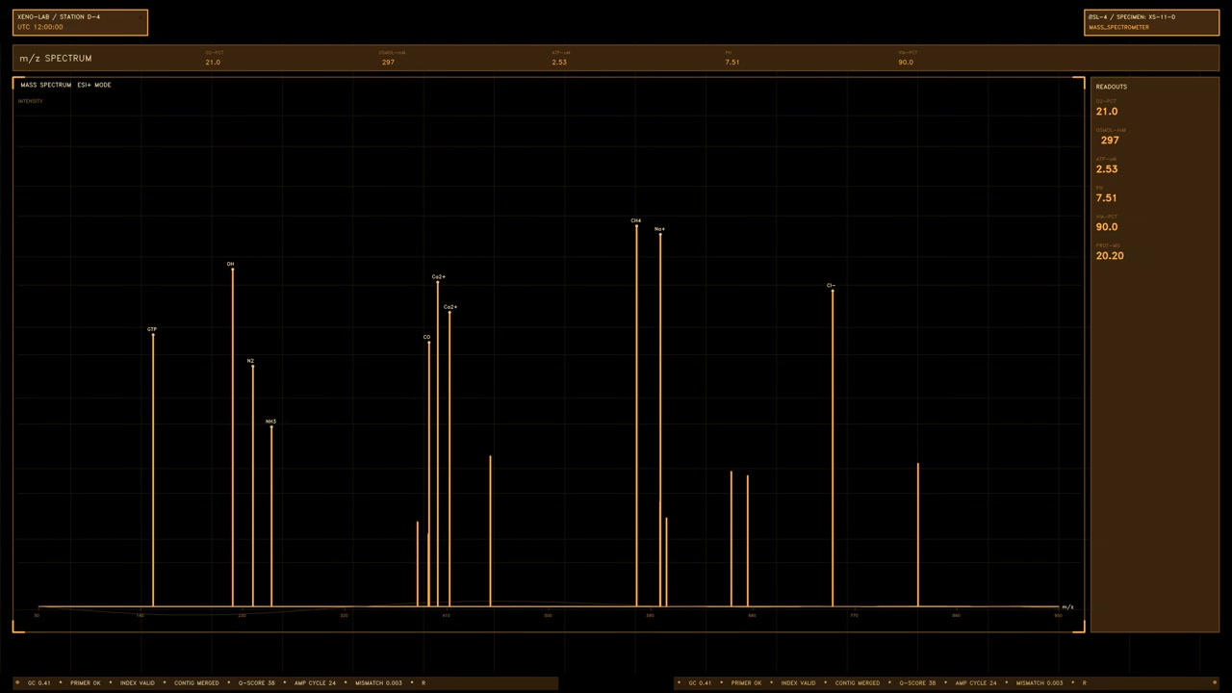Click PRIMER OK in left status bar
Viewport: 1232px width, 693px height.
tap(85, 683)
